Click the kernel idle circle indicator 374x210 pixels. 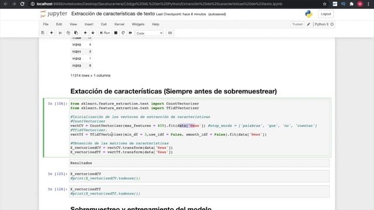(x=332, y=24)
